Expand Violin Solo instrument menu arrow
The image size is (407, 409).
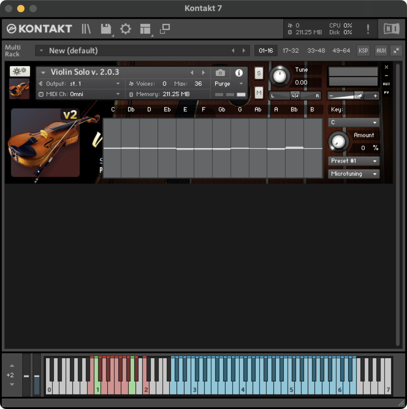point(43,73)
